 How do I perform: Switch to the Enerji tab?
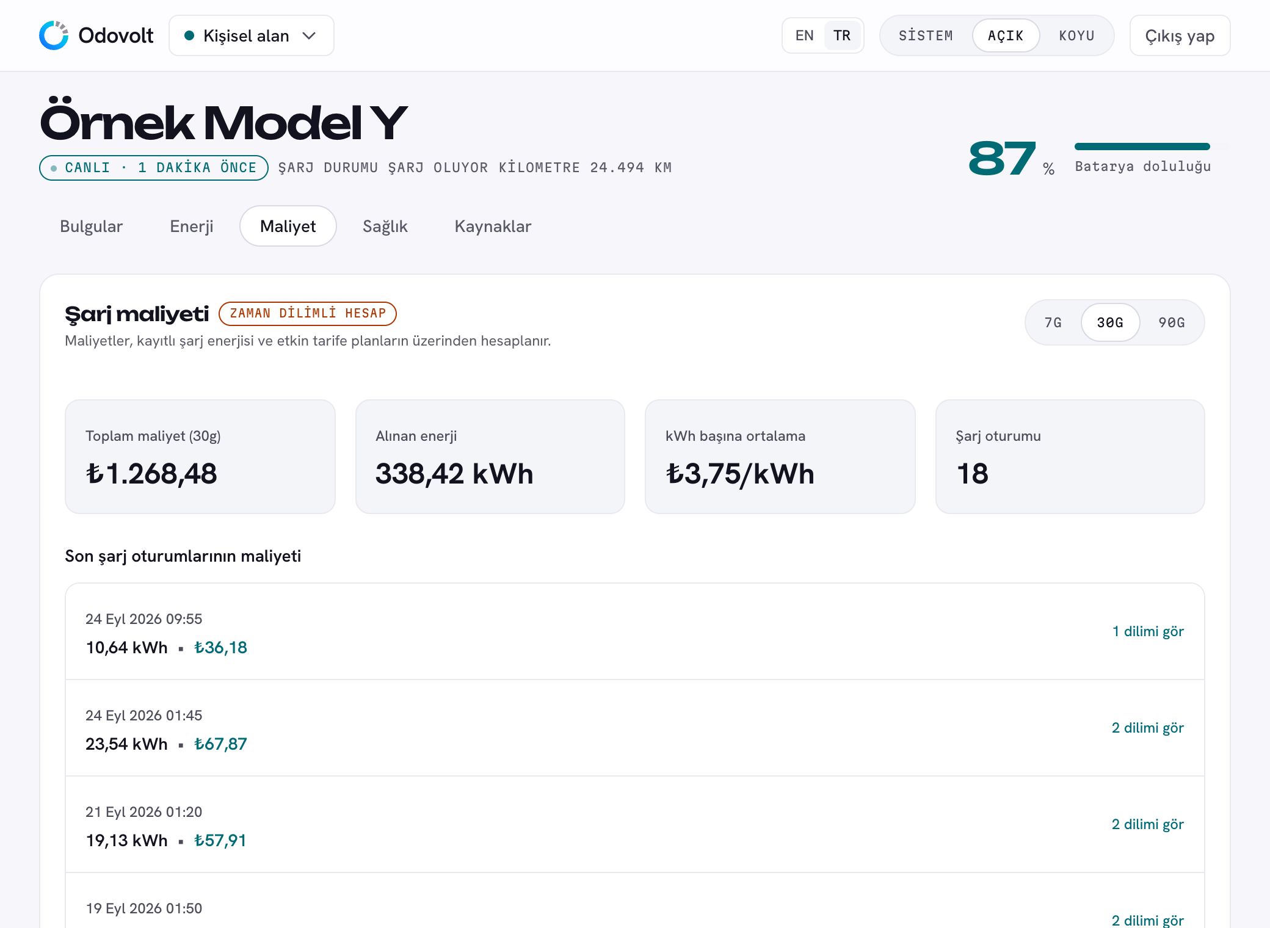[x=191, y=226]
